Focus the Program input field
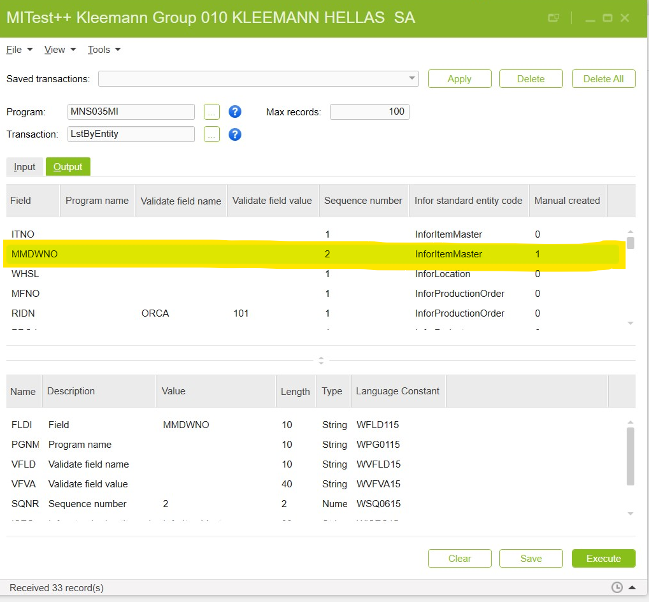The width and height of the screenshot is (649, 602). (131, 111)
